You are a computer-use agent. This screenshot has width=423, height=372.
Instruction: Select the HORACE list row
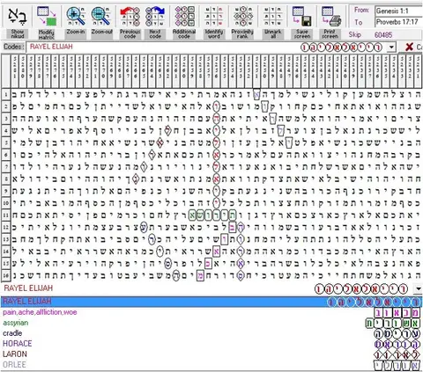[211, 344]
